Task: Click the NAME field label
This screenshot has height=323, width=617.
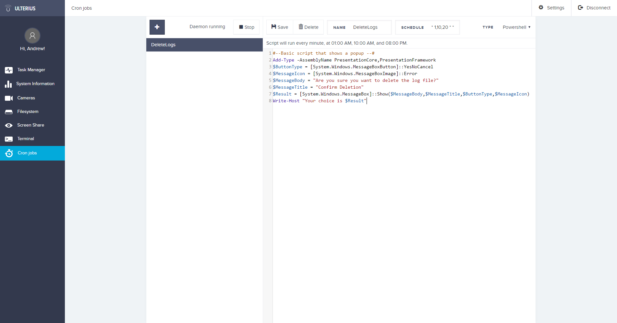Action: tap(339, 28)
